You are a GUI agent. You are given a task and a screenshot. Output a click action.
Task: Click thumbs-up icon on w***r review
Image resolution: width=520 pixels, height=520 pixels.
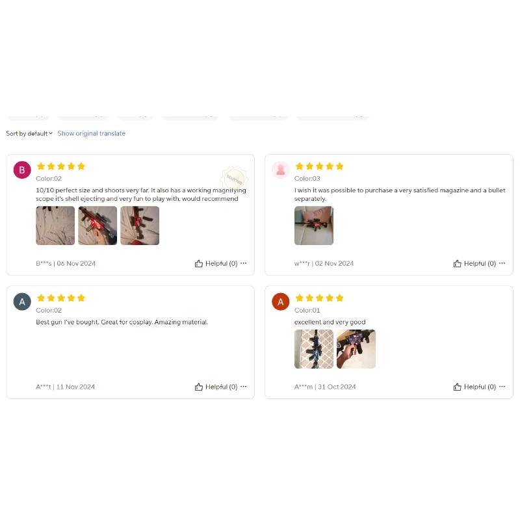(x=458, y=264)
